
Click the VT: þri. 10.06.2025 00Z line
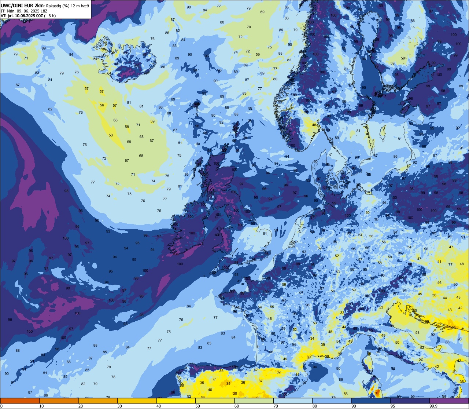(22, 16)
